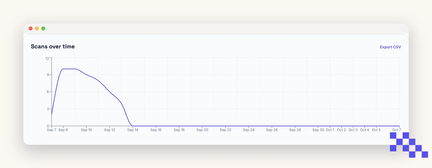Click the "Sep 10" x-axis label

[x=86, y=130]
